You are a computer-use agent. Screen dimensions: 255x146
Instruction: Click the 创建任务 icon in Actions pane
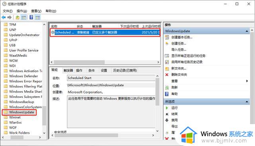click(x=167, y=43)
